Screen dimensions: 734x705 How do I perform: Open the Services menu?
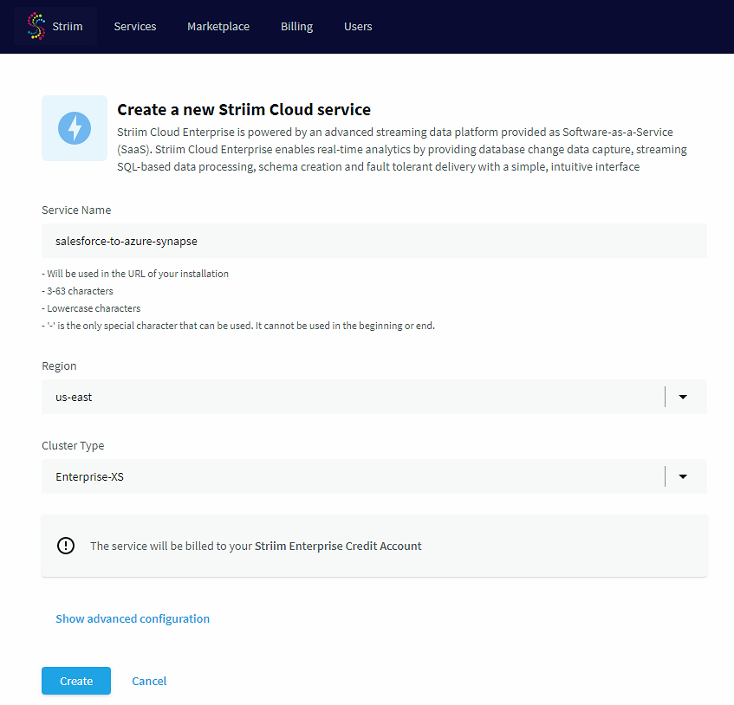[x=135, y=27]
